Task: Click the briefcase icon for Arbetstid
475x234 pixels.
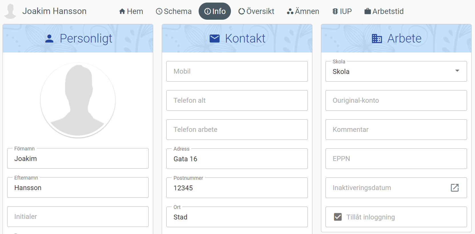Action: pos(368,11)
